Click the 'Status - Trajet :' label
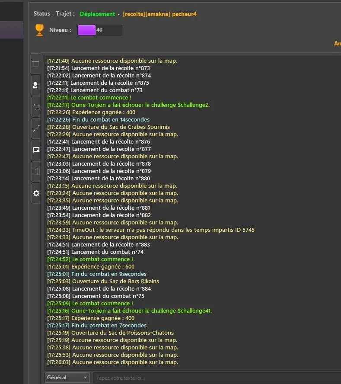 [54, 14]
